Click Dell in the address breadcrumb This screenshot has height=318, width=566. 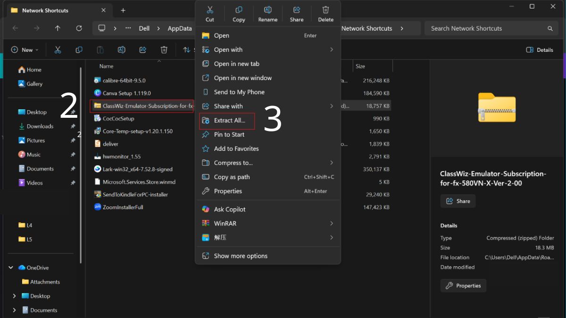pos(144,28)
